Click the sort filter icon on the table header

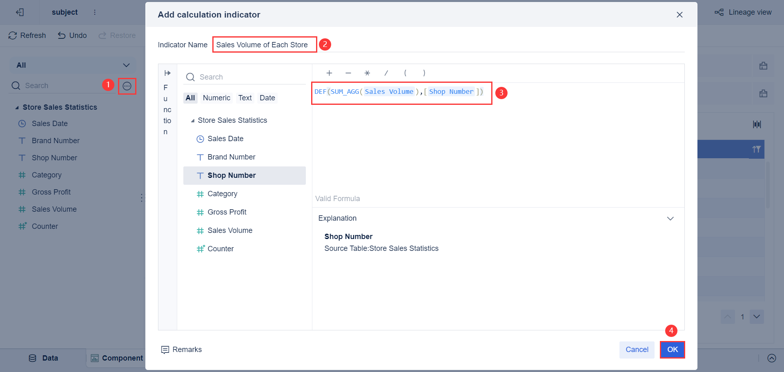click(x=757, y=149)
